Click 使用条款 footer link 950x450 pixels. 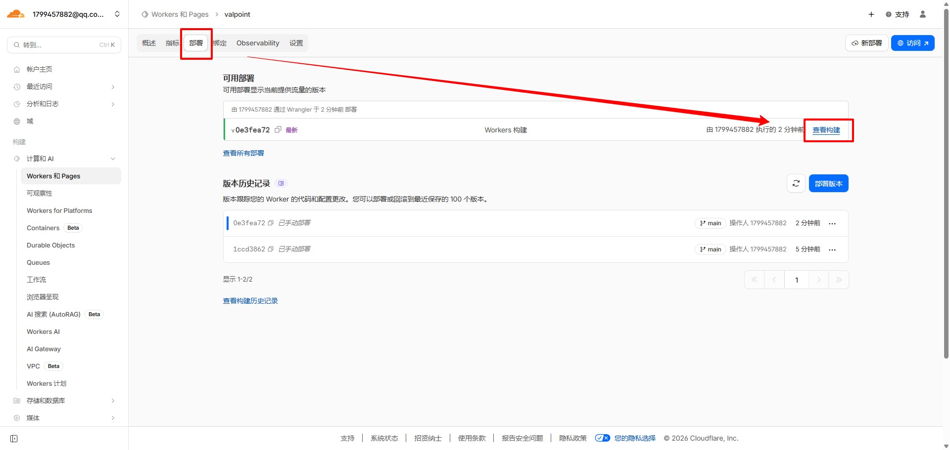click(472, 438)
